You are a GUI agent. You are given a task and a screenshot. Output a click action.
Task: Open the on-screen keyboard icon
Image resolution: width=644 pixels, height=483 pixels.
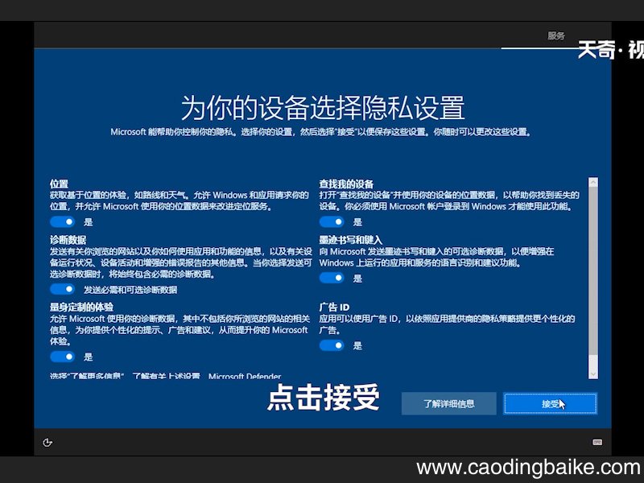pos(597,442)
